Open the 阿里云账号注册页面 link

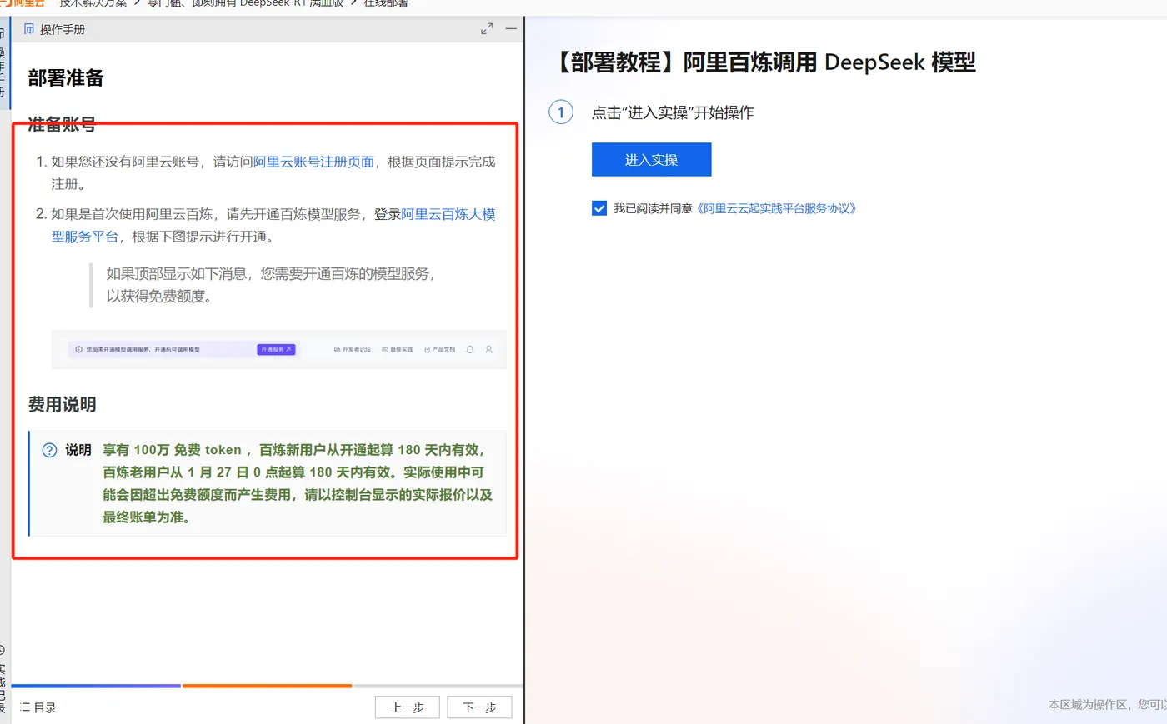(x=313, y=162)
